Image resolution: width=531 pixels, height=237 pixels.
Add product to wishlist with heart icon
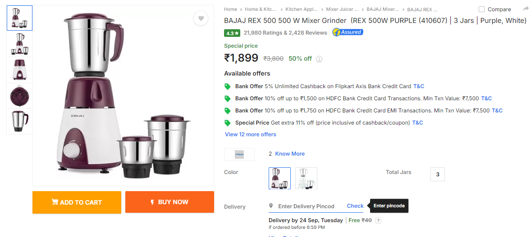[201, 18]
